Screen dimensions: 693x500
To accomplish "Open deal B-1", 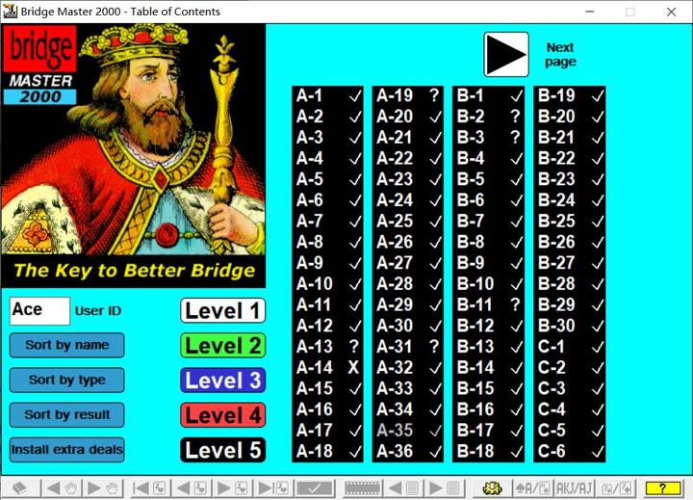I will coord(488,95).
